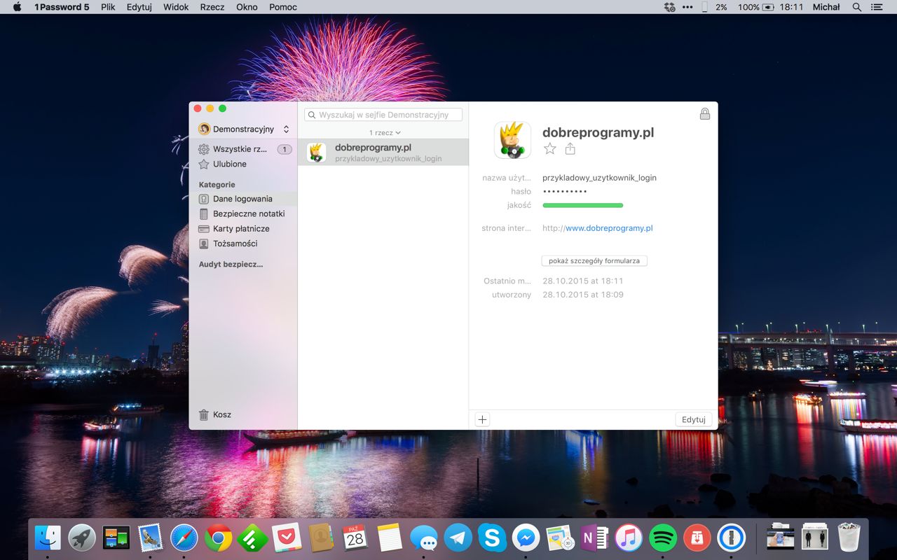897x560 pixels.
Task: Open Safari from the Dock
Action: pos(184,538)
